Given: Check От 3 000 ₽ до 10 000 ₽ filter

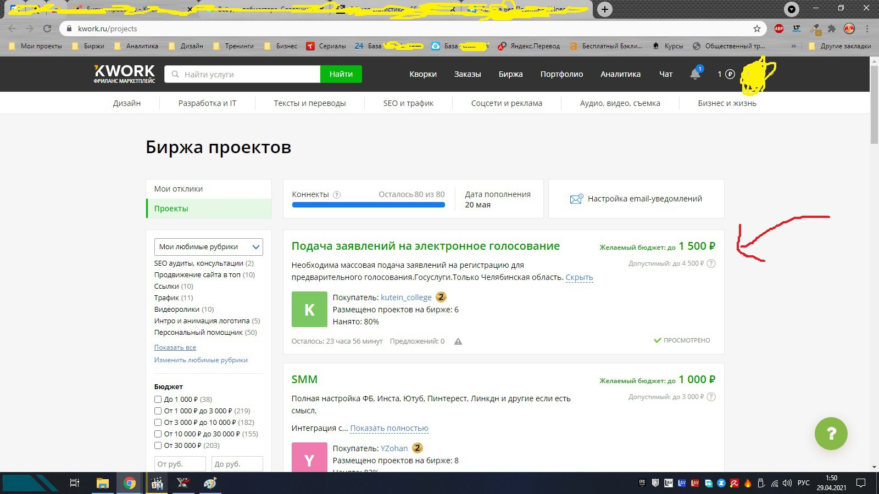Looking at the screenshot, I should tap(158, 423).
